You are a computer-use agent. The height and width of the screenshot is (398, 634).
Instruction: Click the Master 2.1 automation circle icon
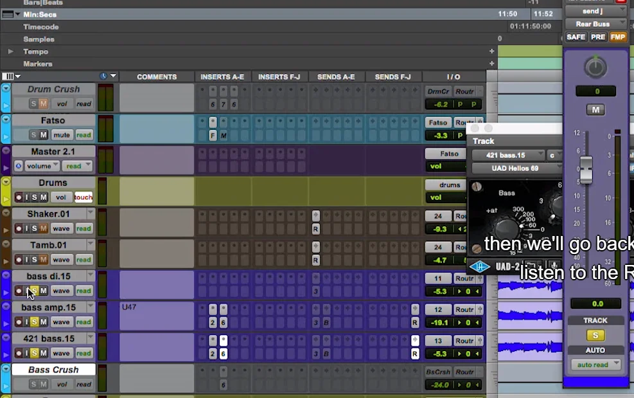point(18,166)
